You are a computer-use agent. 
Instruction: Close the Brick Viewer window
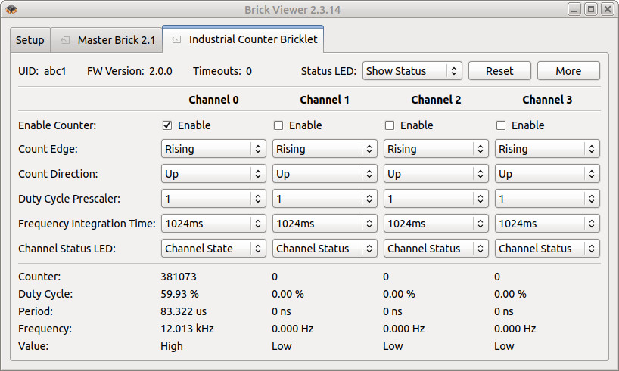tap(606, 9)
